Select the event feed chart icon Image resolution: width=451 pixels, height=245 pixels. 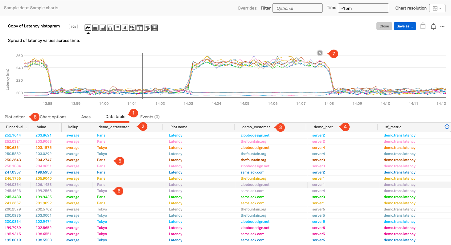click(x=140, y=28)
